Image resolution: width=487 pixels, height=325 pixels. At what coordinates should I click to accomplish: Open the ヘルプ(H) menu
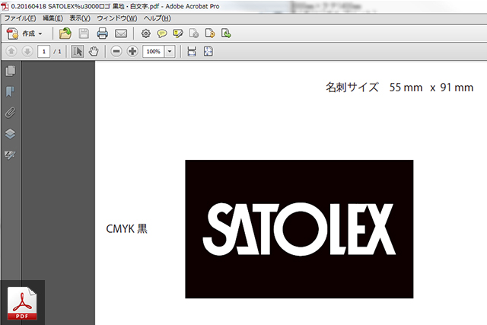click(x=158, y=18)
